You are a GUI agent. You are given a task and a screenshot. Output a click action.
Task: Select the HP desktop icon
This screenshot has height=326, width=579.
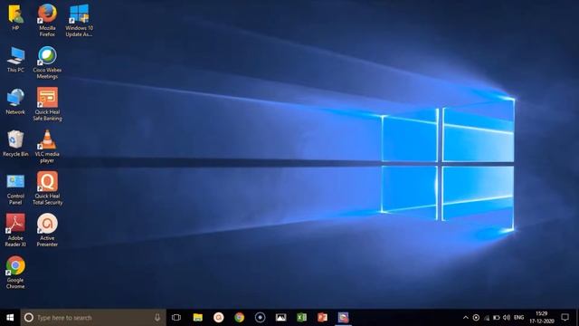[x=15, y=17]
